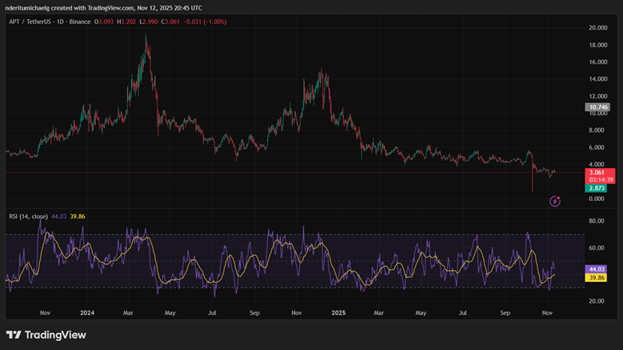This screenshot has width=623, height=350.
Task: Click the 03:14:39 candle countdown timer
Action: tap(600, 179)
